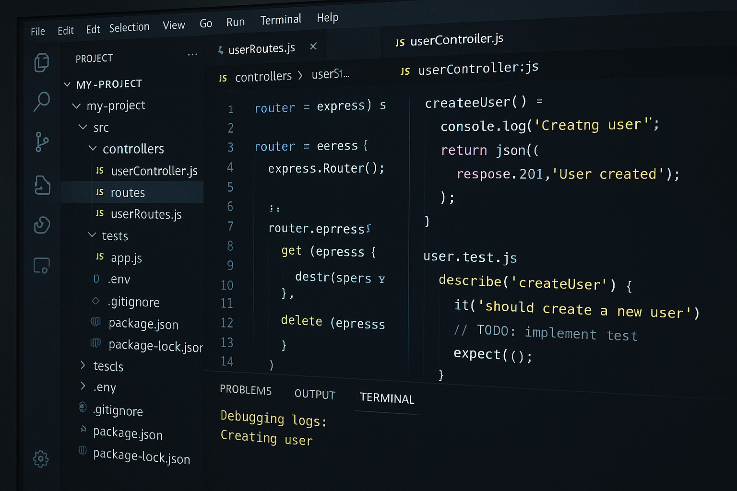The height and width of the screenshot is (491, 737).
Task: Open the Selection menu
Action: pyautogui.click(x=129, y=28)
